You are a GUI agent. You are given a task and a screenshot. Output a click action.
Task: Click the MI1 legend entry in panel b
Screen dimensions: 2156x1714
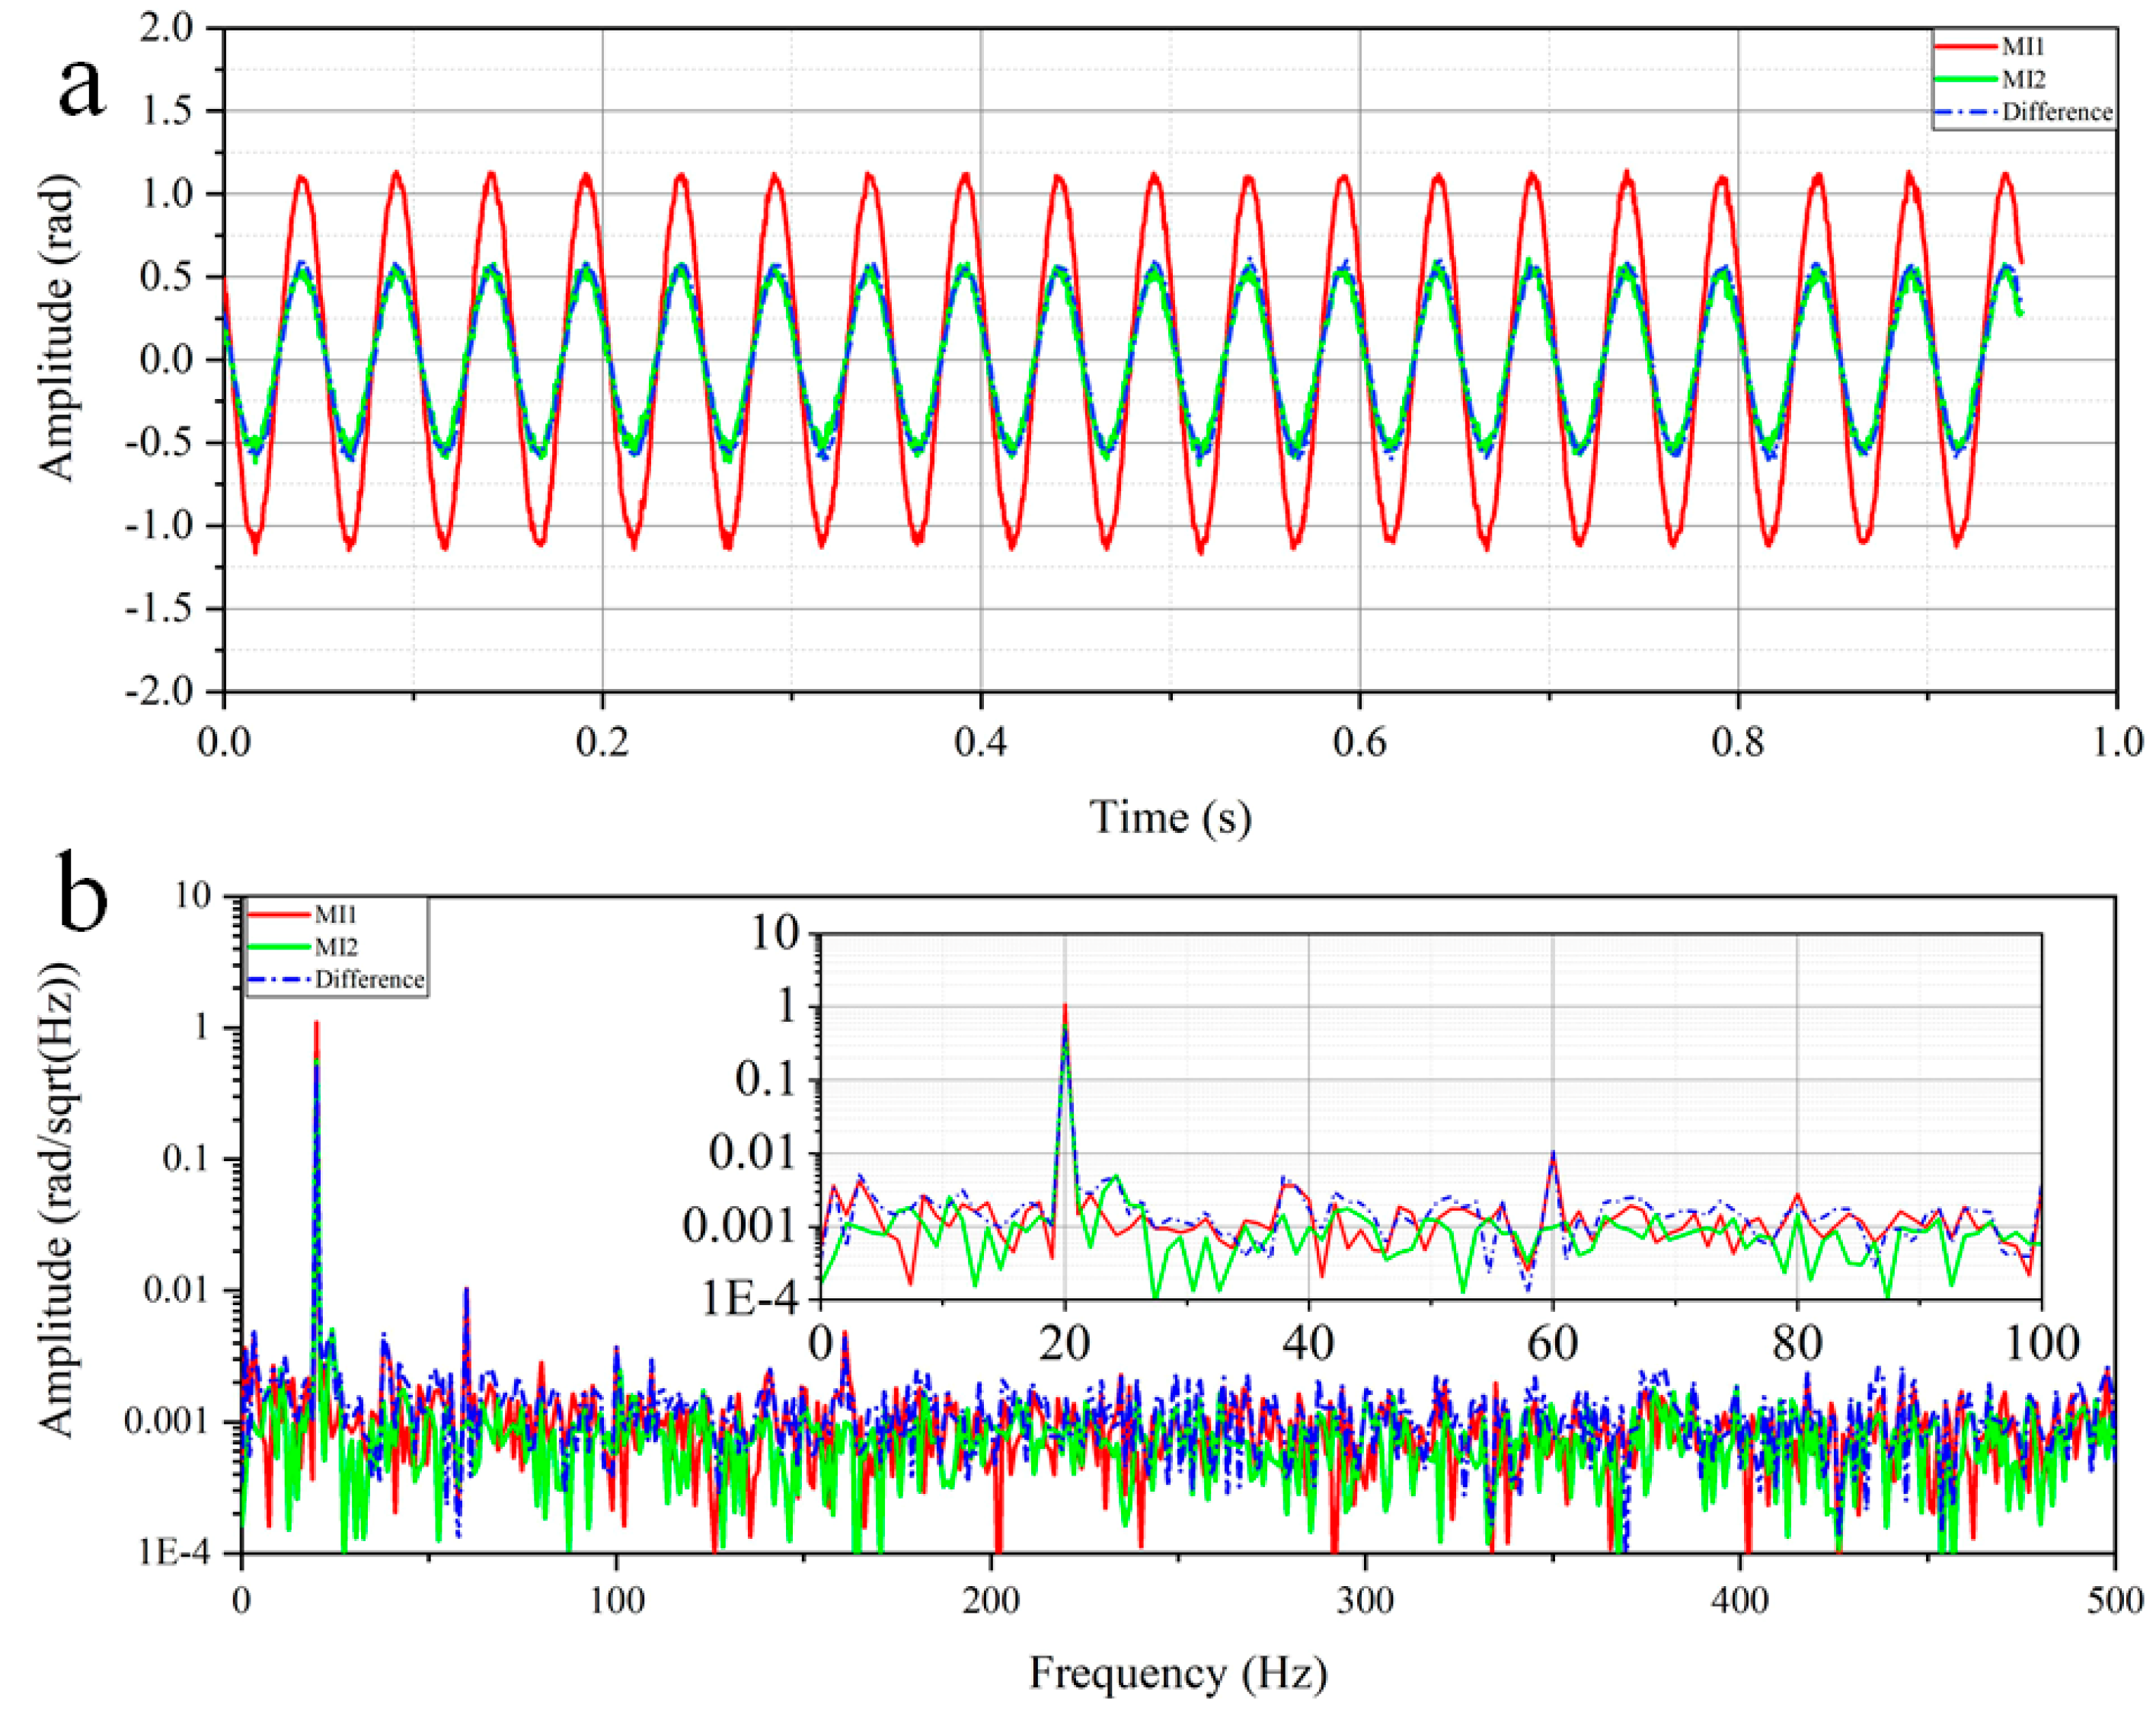click(336, 914)
